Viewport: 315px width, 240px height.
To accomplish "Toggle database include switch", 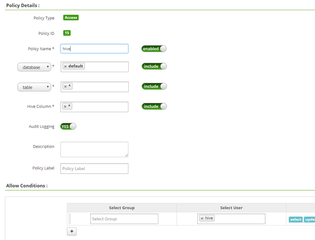I will coord(154,66).
